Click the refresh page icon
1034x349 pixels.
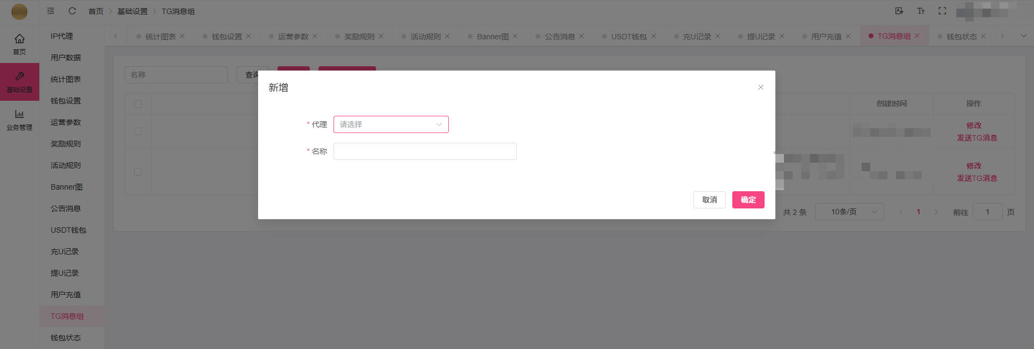[x=72, y=11]
